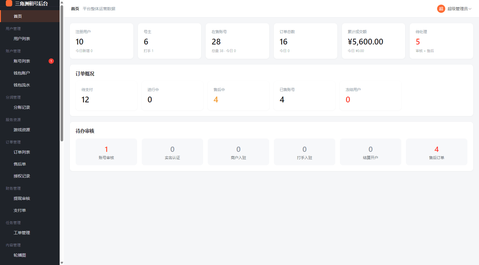479x265 pixels.
Task: Open 售后单 in the sidebar
Action: 30,164
